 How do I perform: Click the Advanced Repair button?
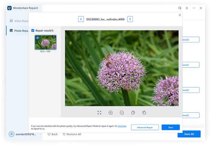tap(145, 127)
